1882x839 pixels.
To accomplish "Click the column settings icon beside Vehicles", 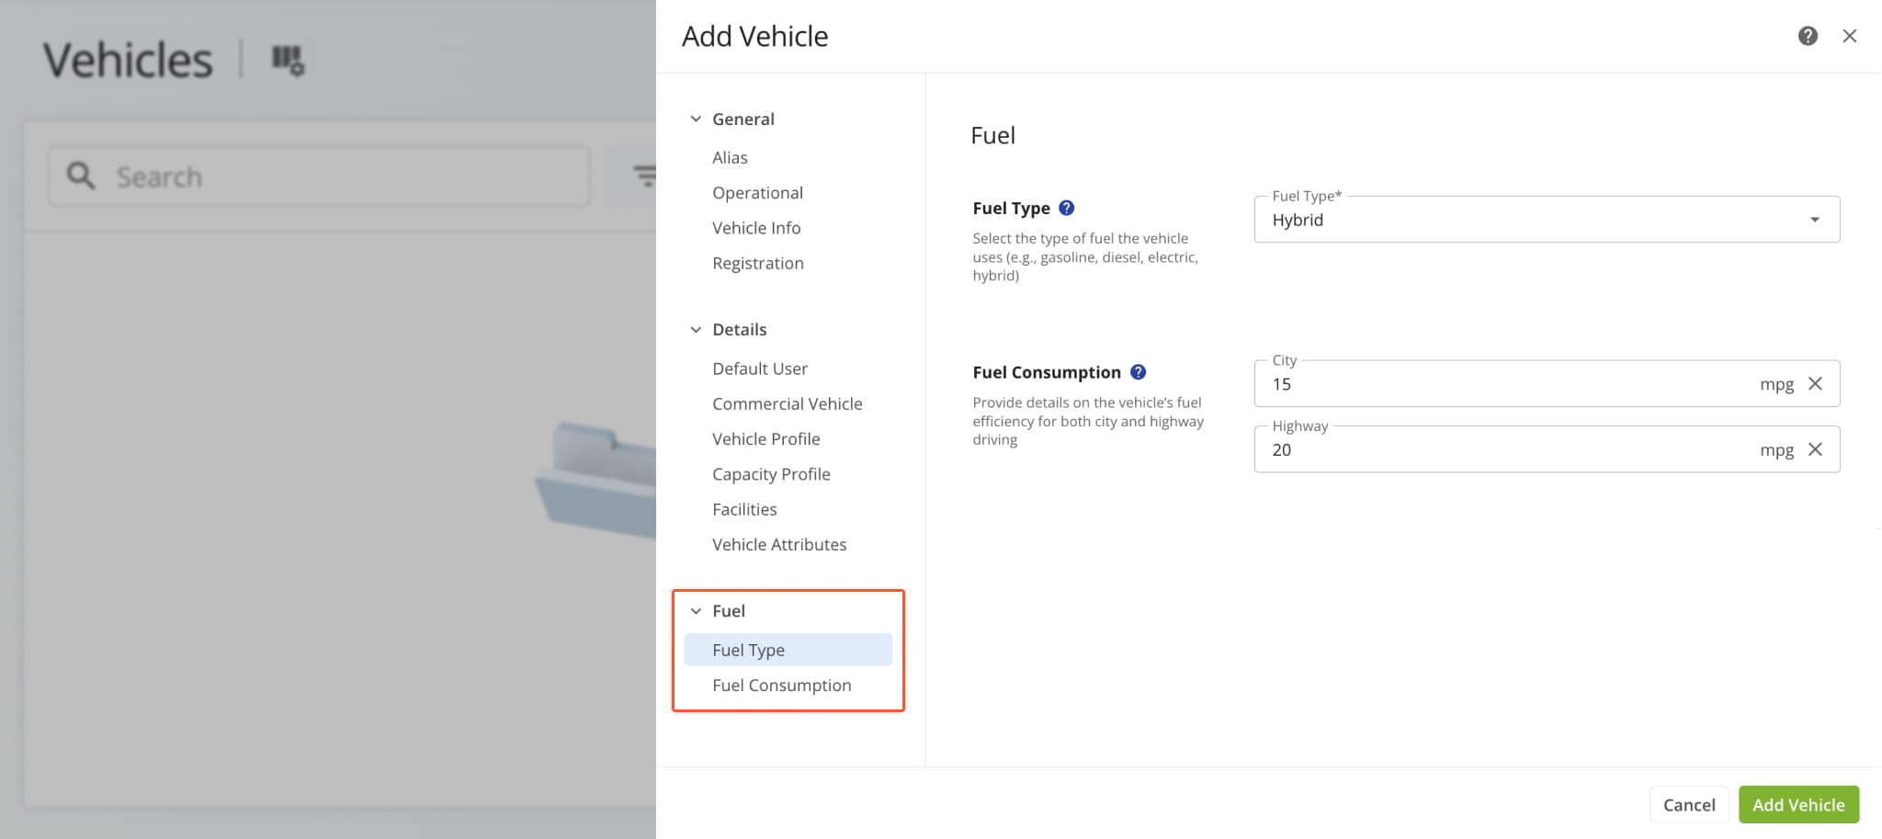I will pos(288,61).
